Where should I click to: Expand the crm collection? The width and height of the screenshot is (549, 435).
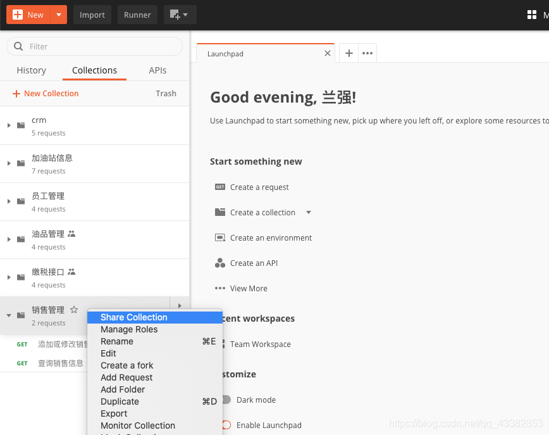coord(9,125)
